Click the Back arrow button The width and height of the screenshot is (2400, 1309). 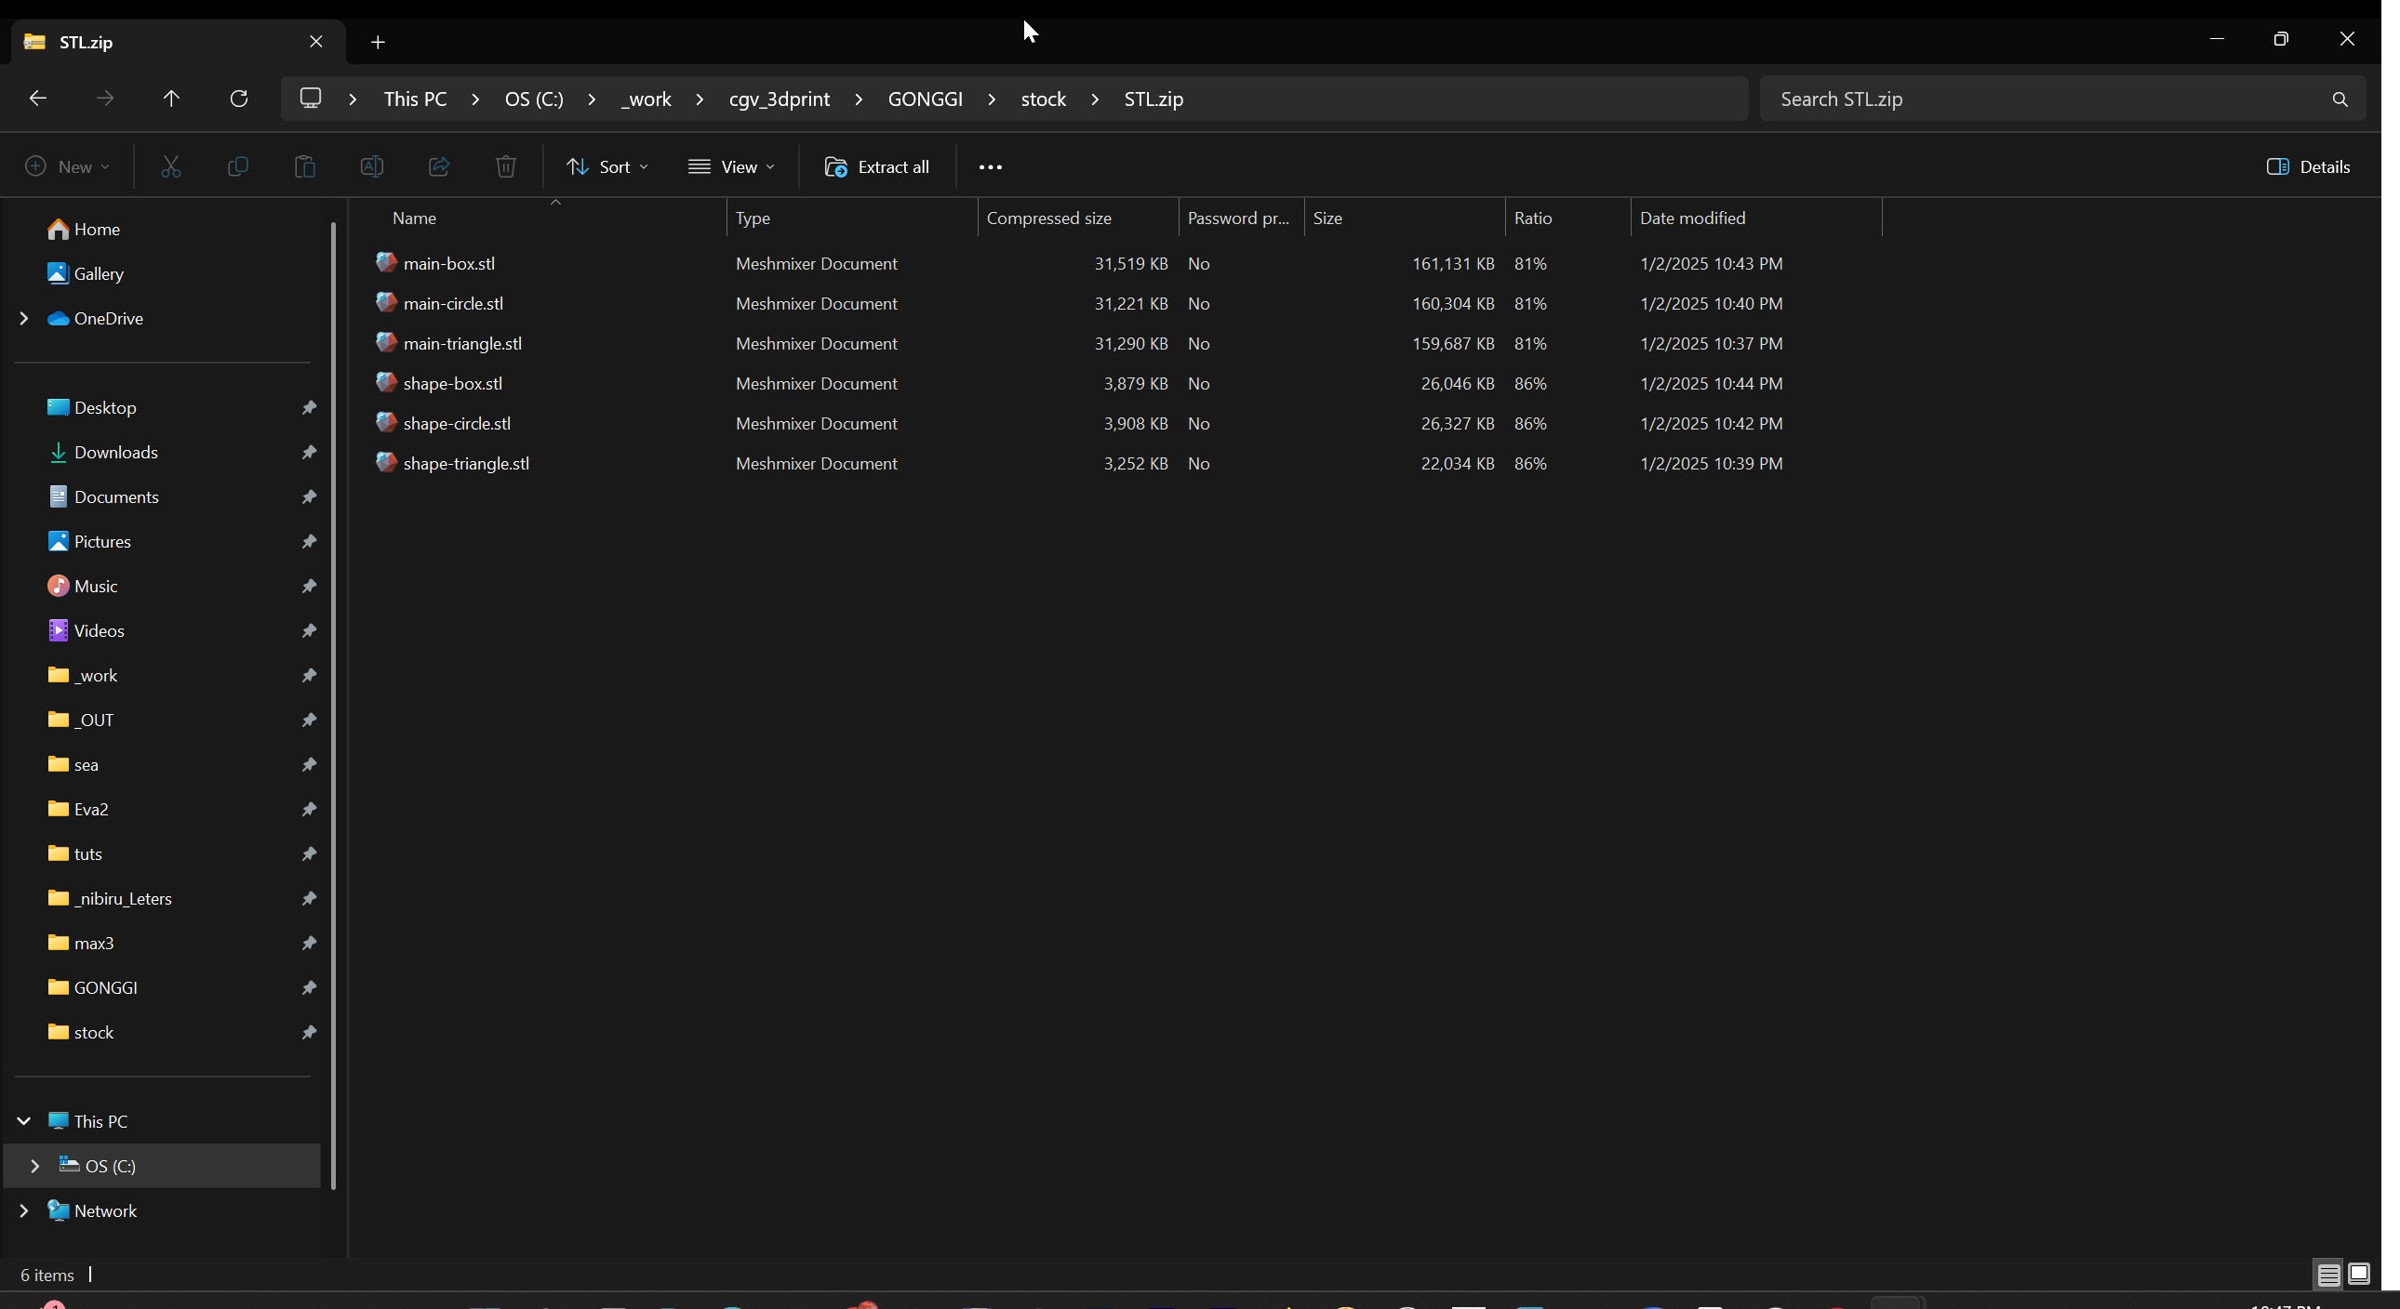pos(38,99)
